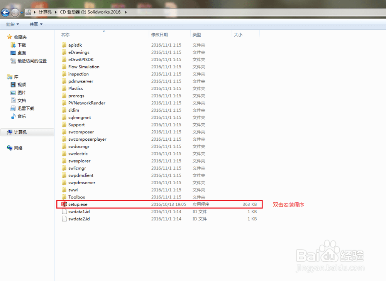This screenshot has width=386, height=281.
Task: Click ID 文件 type of swdata1.id
Action: click(200, 212)
